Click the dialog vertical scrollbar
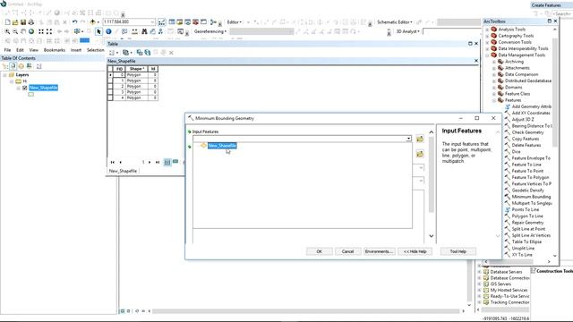This screenshot has height=322, width=573. click(x=432, y=175)
